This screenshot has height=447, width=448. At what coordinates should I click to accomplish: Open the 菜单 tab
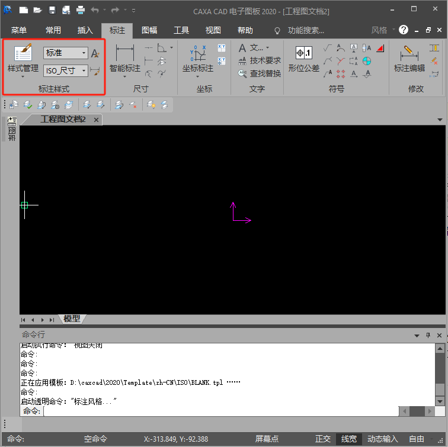(x=19, y=30)
